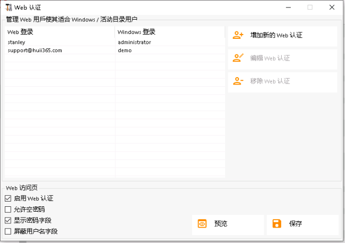Click the Web 认证 title bar app icon
The height and width of the screenshot is (243, 345).
[8, 7]
